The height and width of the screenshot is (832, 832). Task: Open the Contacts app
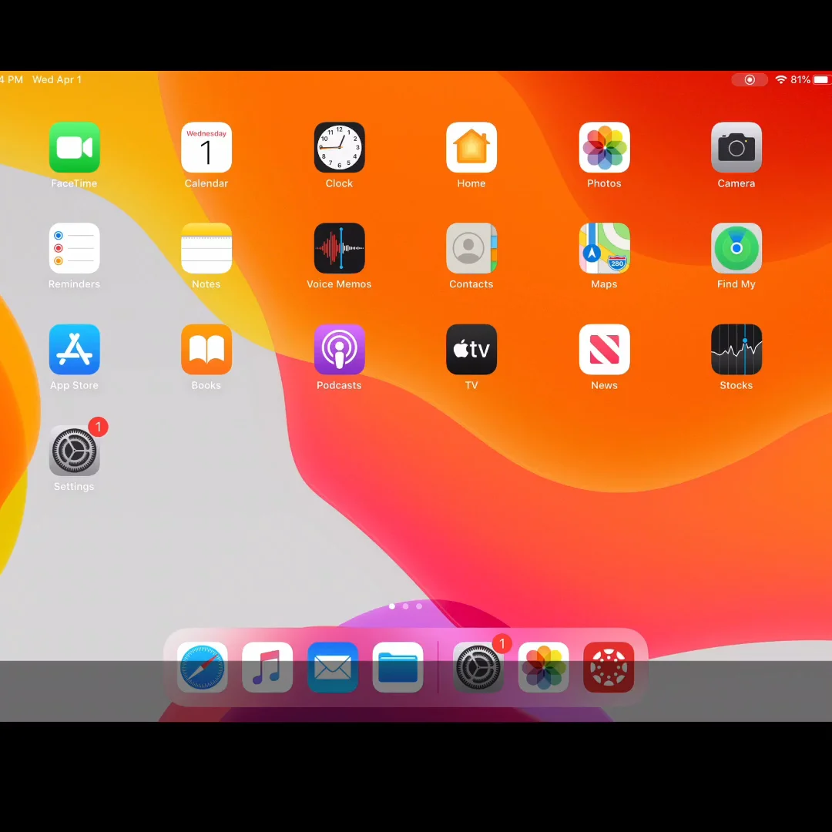471,248
